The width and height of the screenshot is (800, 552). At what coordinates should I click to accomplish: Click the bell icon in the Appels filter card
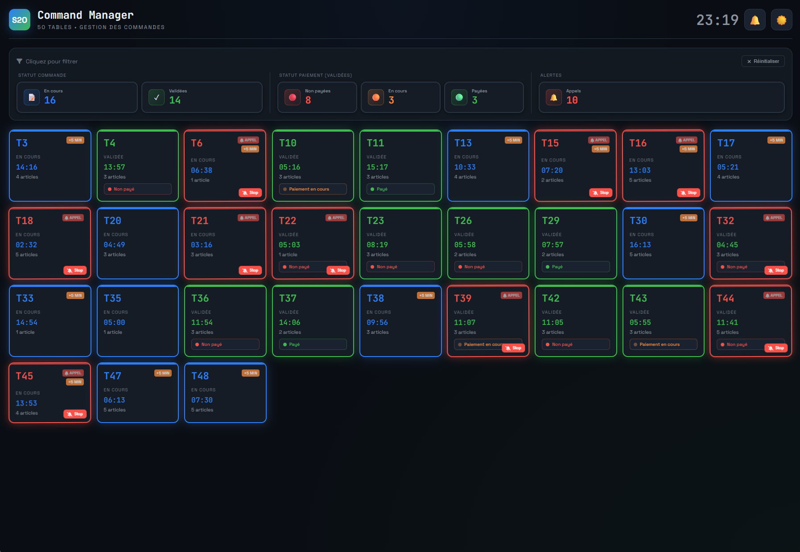pyautogui.click(x=553, y=97)
